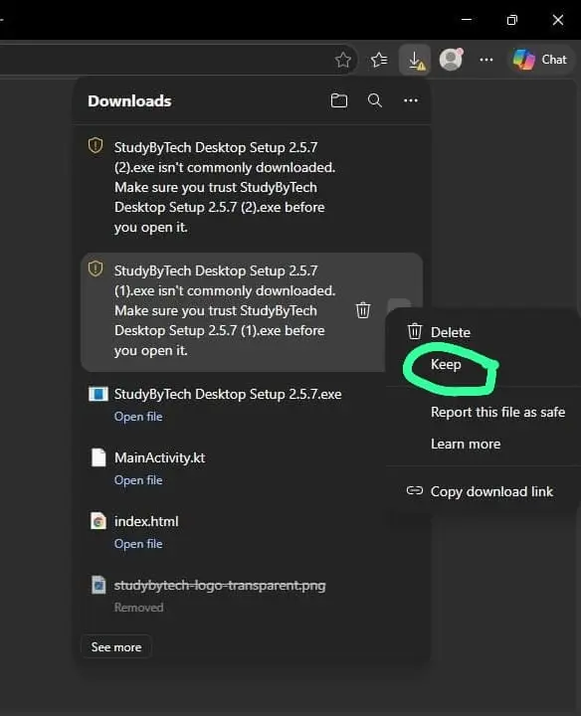This screenshot has width=581, height=716.
Task: Open the profile avatar menu
Action: tap(452, 60)
